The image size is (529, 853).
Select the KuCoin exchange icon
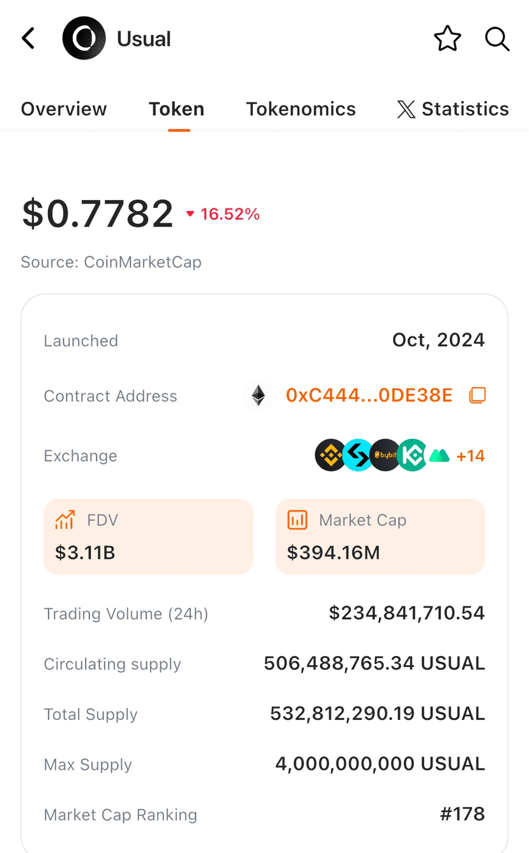tap(413, 455)
